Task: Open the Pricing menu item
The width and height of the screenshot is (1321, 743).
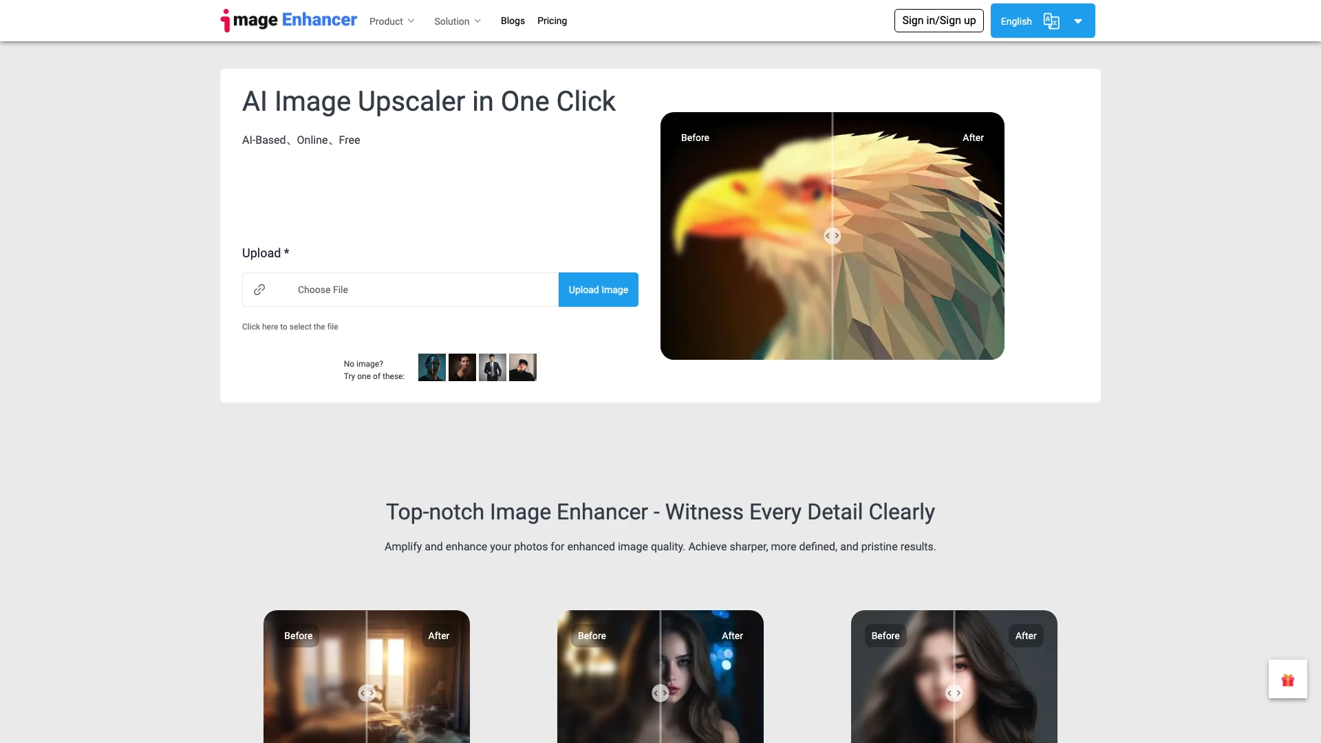Action: click(552, 20)
